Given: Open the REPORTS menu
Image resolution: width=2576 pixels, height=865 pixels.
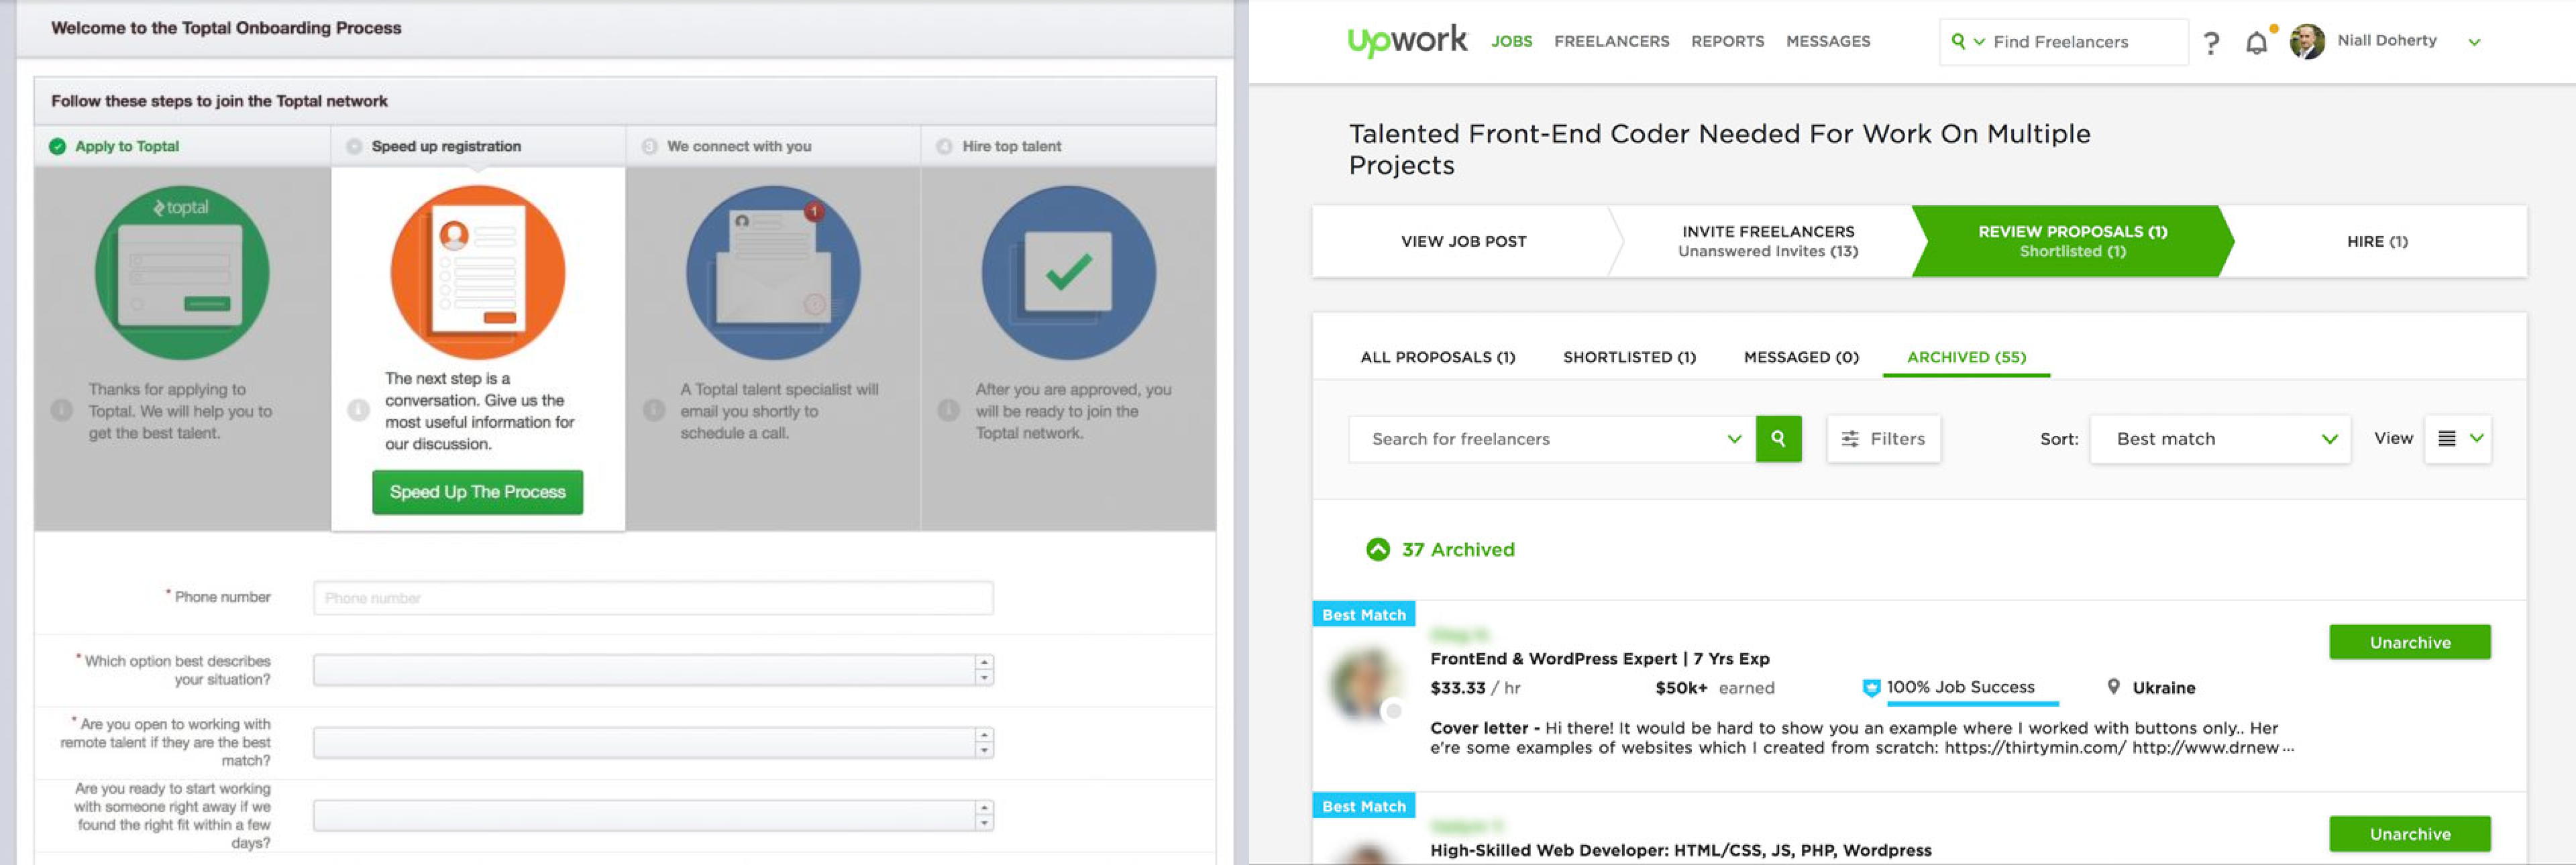Looking at the screenshot, I should pyautogui.click(x=1727, y=41).
